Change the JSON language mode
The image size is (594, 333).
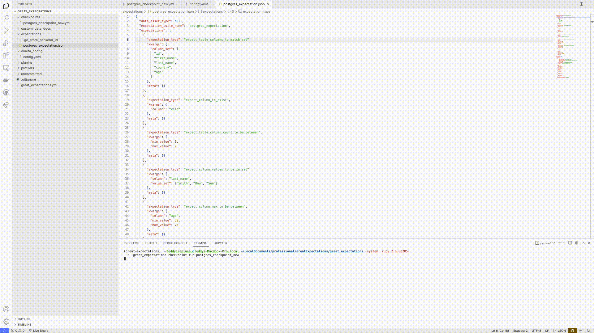pyautogui.click(x=562, y=331)
